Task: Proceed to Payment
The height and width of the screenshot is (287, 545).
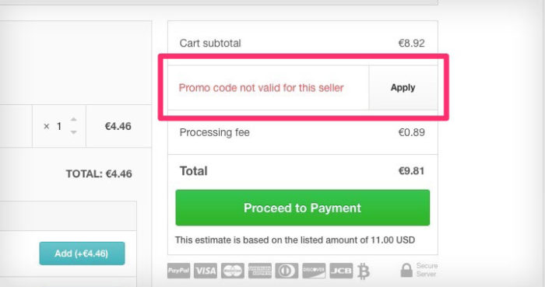Action: pyautogui.click(x=302, y=208)
